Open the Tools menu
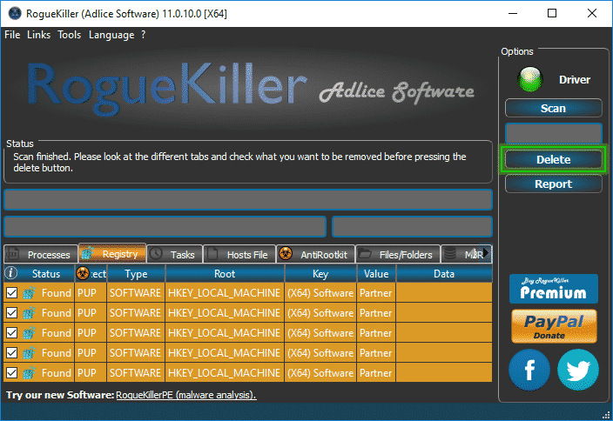This screenshot has height=421, width=613. (70, 35)
